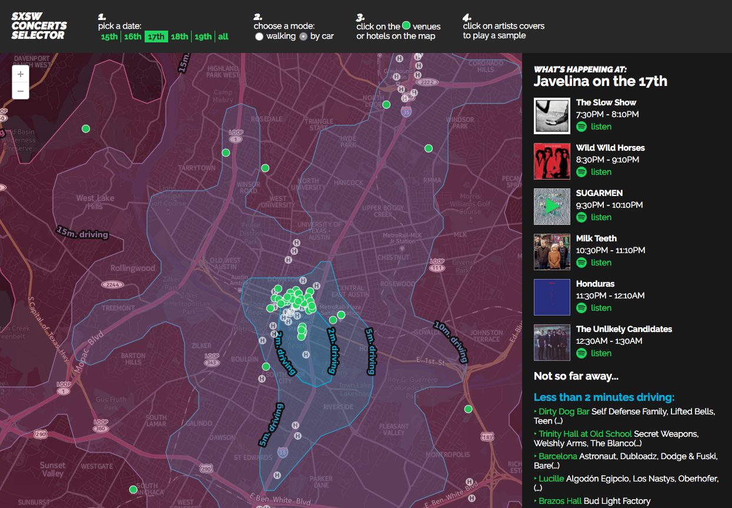Pick the 15th date

109,36
